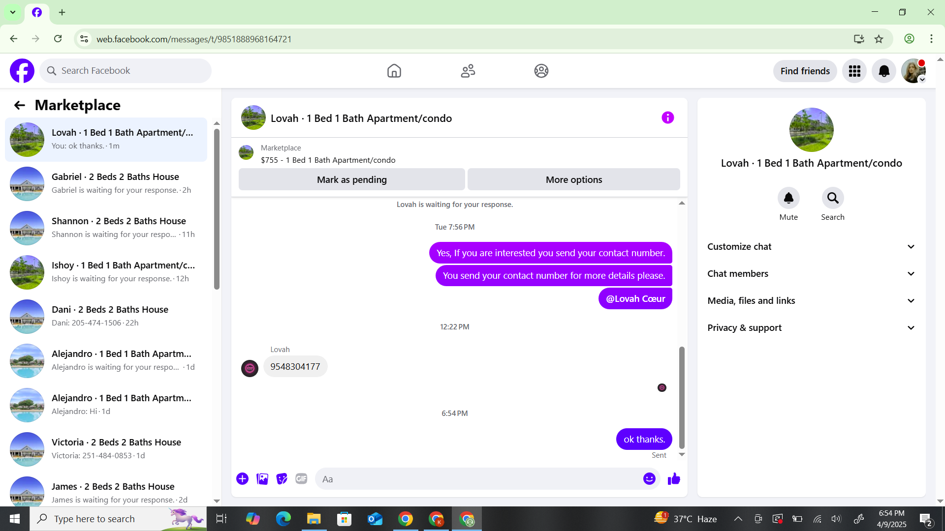Image resolution: width=945 pixels, height=531 pixels.
Task: Open Chrome profile icon
Action: tap(909, 39)
